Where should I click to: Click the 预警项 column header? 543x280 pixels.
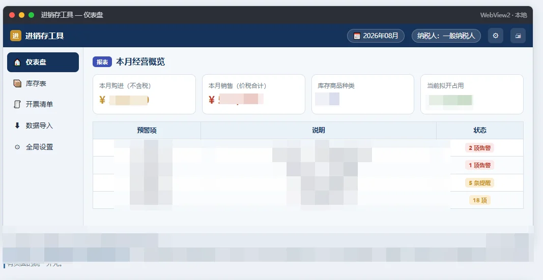click(147, 130)
